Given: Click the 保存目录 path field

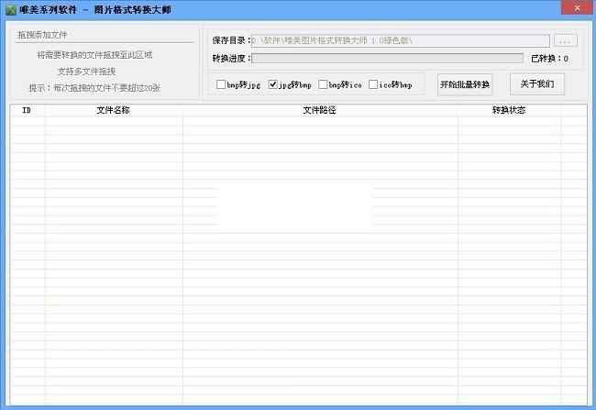Looking at the screenshot, I should (x=401, y=40).
